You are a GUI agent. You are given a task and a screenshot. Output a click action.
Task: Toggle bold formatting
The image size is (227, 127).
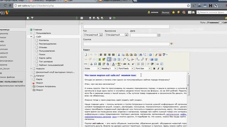[x=154, y=69]
